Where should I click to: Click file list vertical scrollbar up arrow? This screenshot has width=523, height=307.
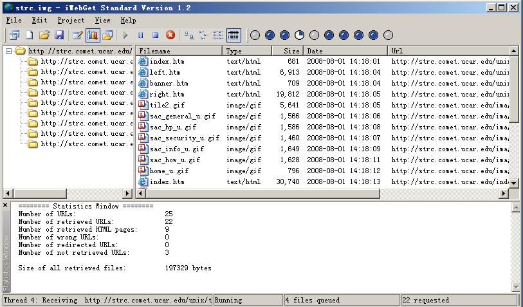513,51
